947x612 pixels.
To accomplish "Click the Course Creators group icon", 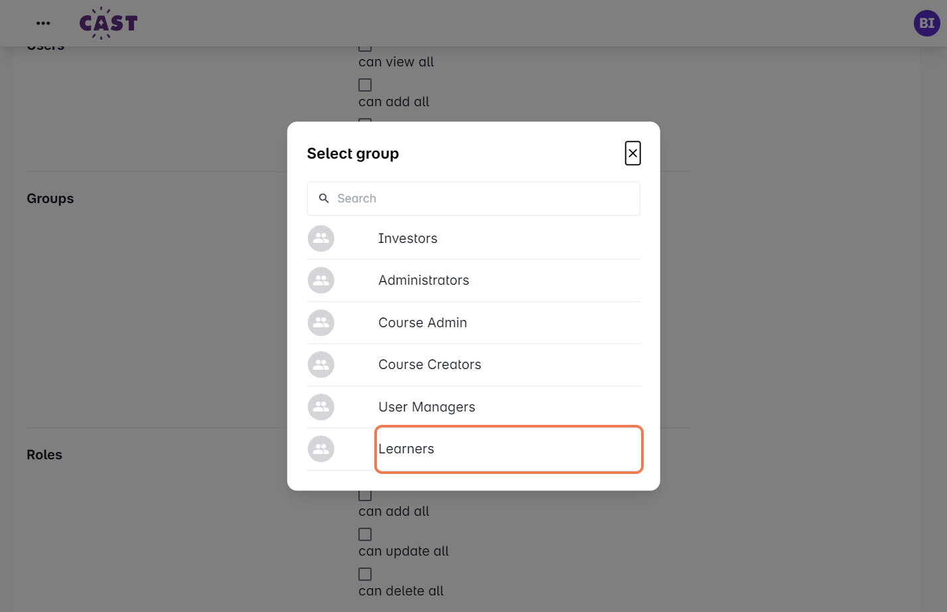I will click(x=321, y=364).
